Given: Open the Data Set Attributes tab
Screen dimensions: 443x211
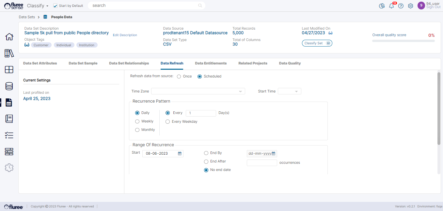Looking at the screenshot, I should [x=40, y=63].
